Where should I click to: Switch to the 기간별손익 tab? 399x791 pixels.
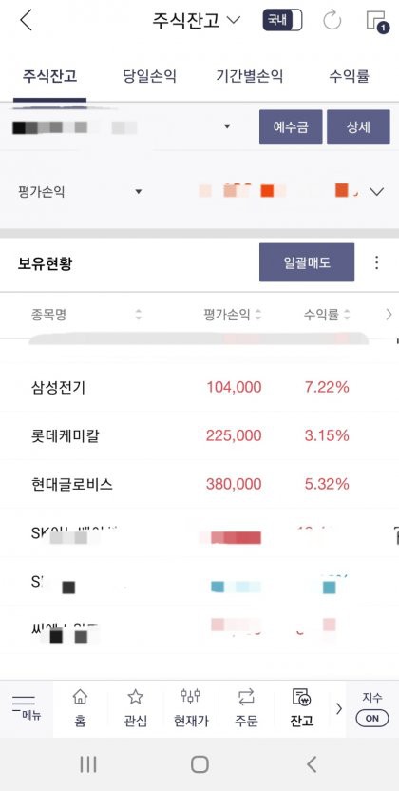(249, 77)
